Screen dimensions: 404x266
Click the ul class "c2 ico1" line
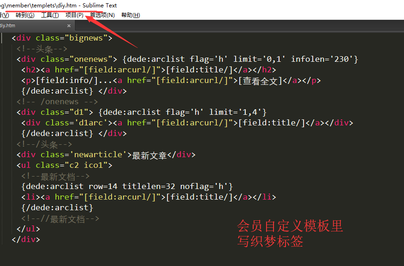[64, 166]
